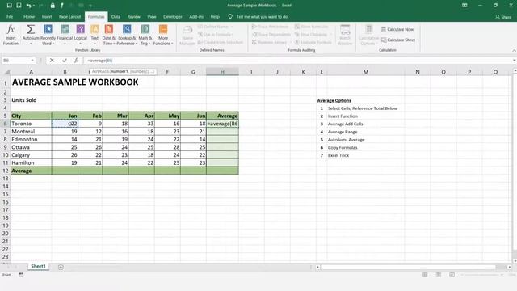Image resolution: width=517 pixels, height=291 pixels.
Task: Click the Edmonton city cell
Action: pos(31,139)
